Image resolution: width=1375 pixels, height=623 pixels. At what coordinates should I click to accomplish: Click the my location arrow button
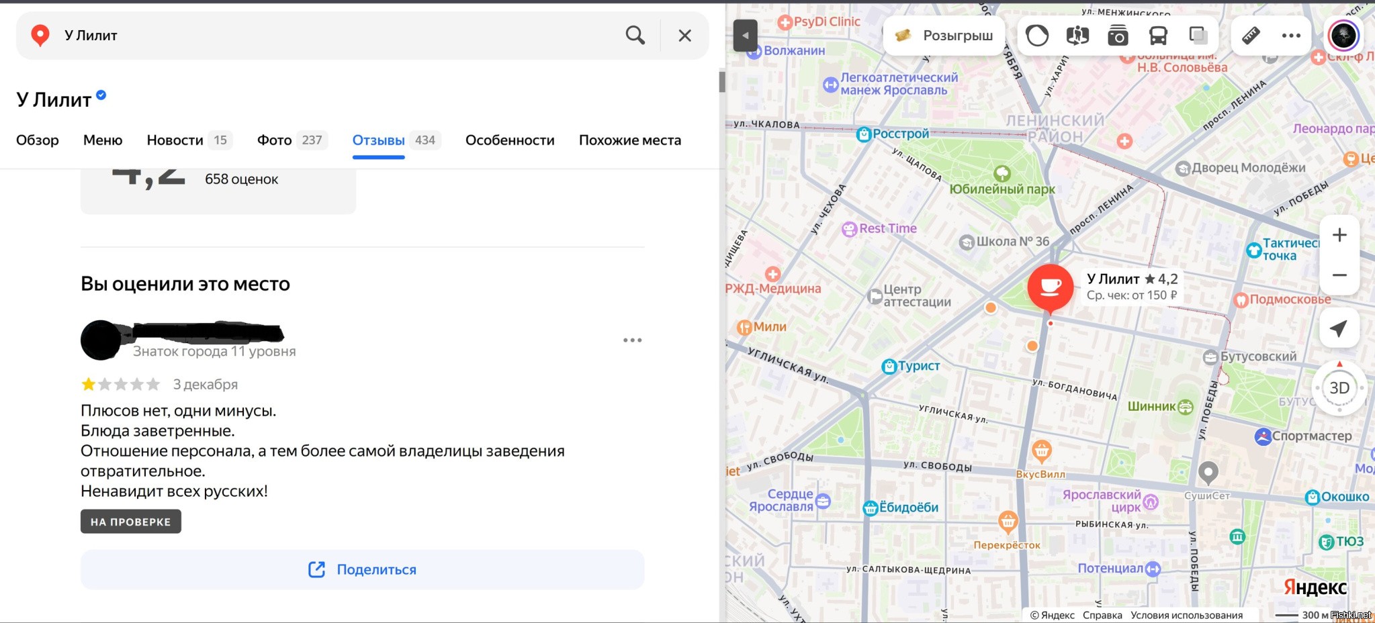(1339, 328)
